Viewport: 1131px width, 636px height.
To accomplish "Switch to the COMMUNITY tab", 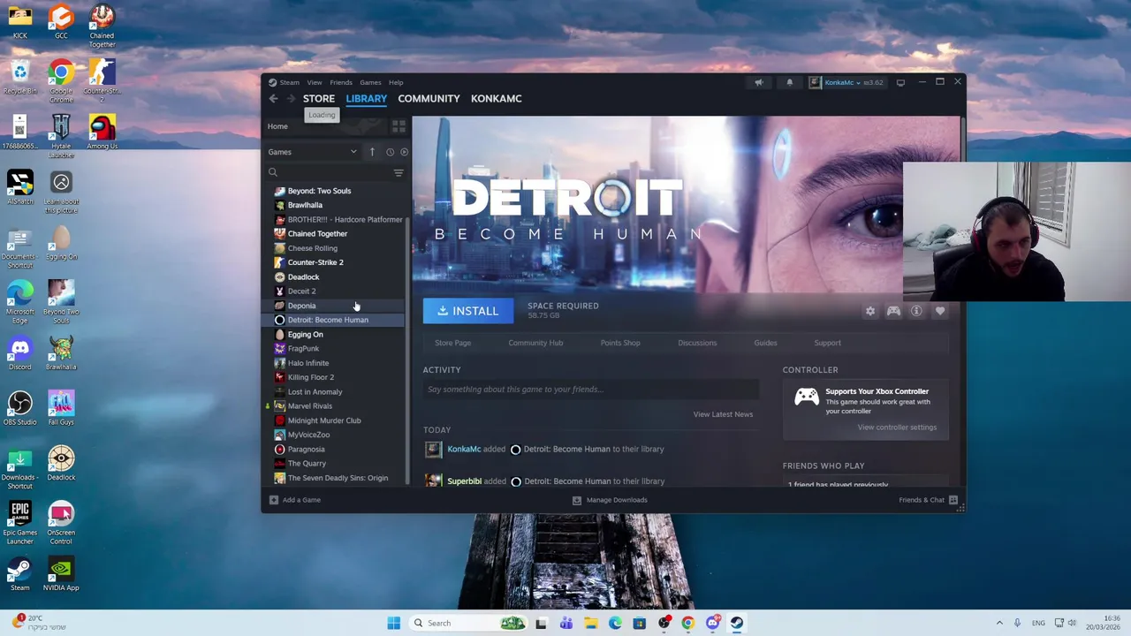I will click(x=429, y=99).
